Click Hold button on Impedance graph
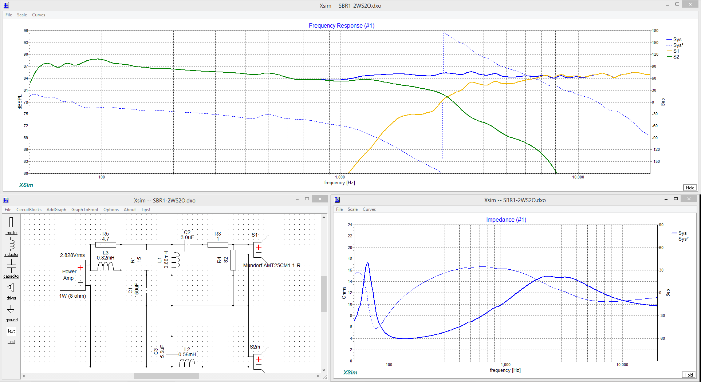Image resolution: width=701 pixels, height=382 pixels. (689, 375)
